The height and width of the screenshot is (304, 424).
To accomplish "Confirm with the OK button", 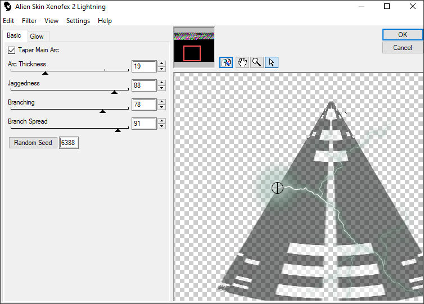I will tap(403, 35).
